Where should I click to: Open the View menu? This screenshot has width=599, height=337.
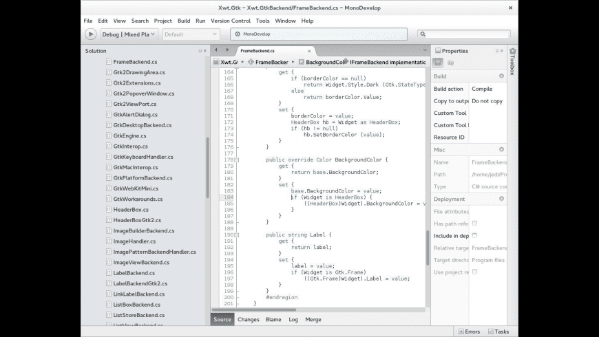point(119,21)
